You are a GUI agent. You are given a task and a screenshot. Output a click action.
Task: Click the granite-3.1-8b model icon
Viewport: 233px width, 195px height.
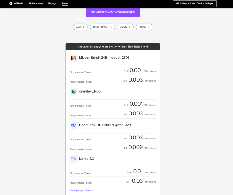click(x=74, y=91)
